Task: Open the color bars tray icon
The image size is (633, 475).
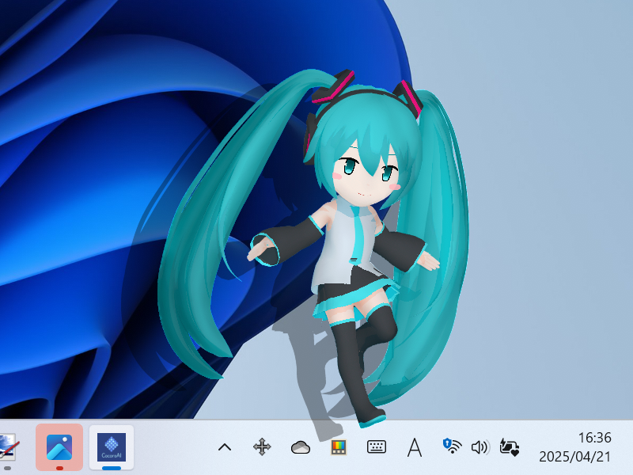Action: tap(339, 447)
